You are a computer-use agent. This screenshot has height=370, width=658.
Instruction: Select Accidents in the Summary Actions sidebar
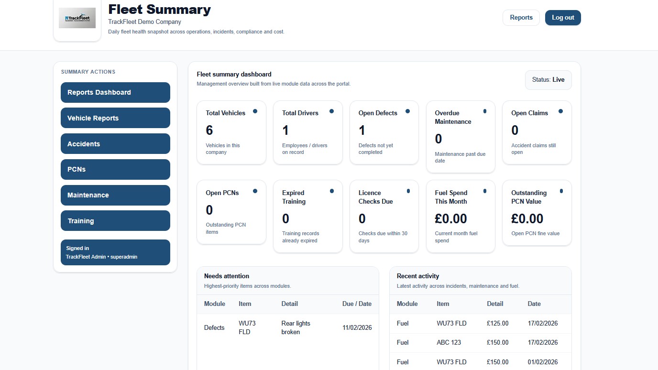pos(115,143)
